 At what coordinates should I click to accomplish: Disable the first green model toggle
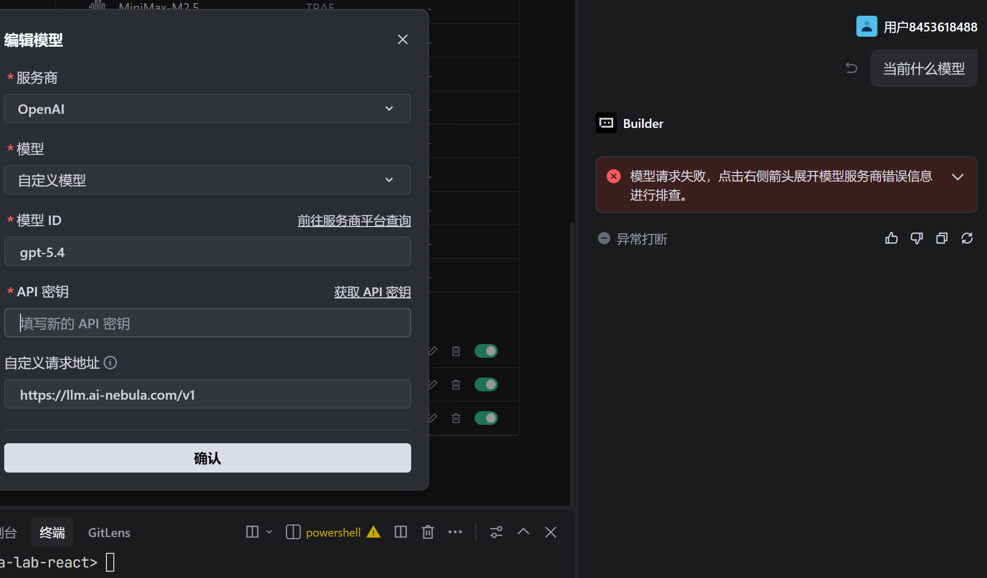[486, 351]
